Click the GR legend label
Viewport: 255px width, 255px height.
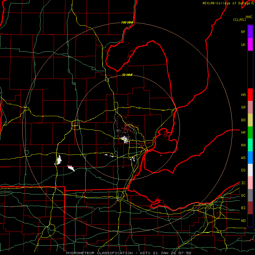point(243,107)
